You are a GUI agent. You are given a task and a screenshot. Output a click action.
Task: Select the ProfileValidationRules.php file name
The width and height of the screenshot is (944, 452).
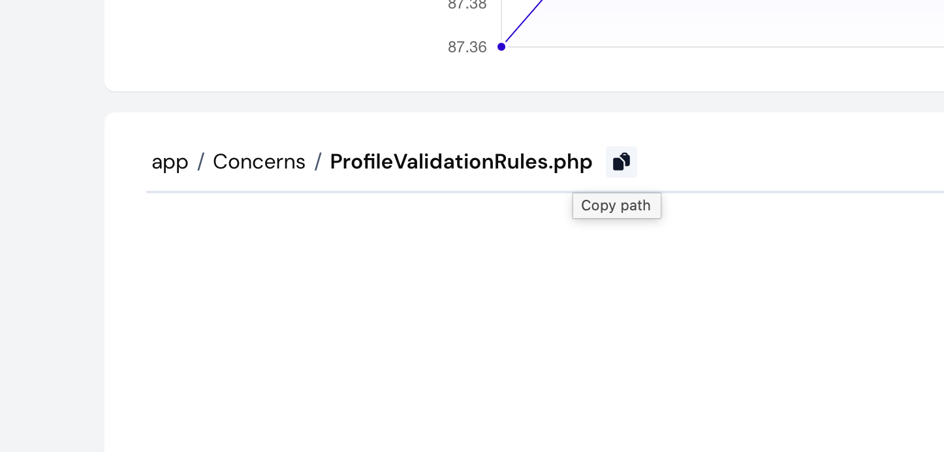point(461,161)
